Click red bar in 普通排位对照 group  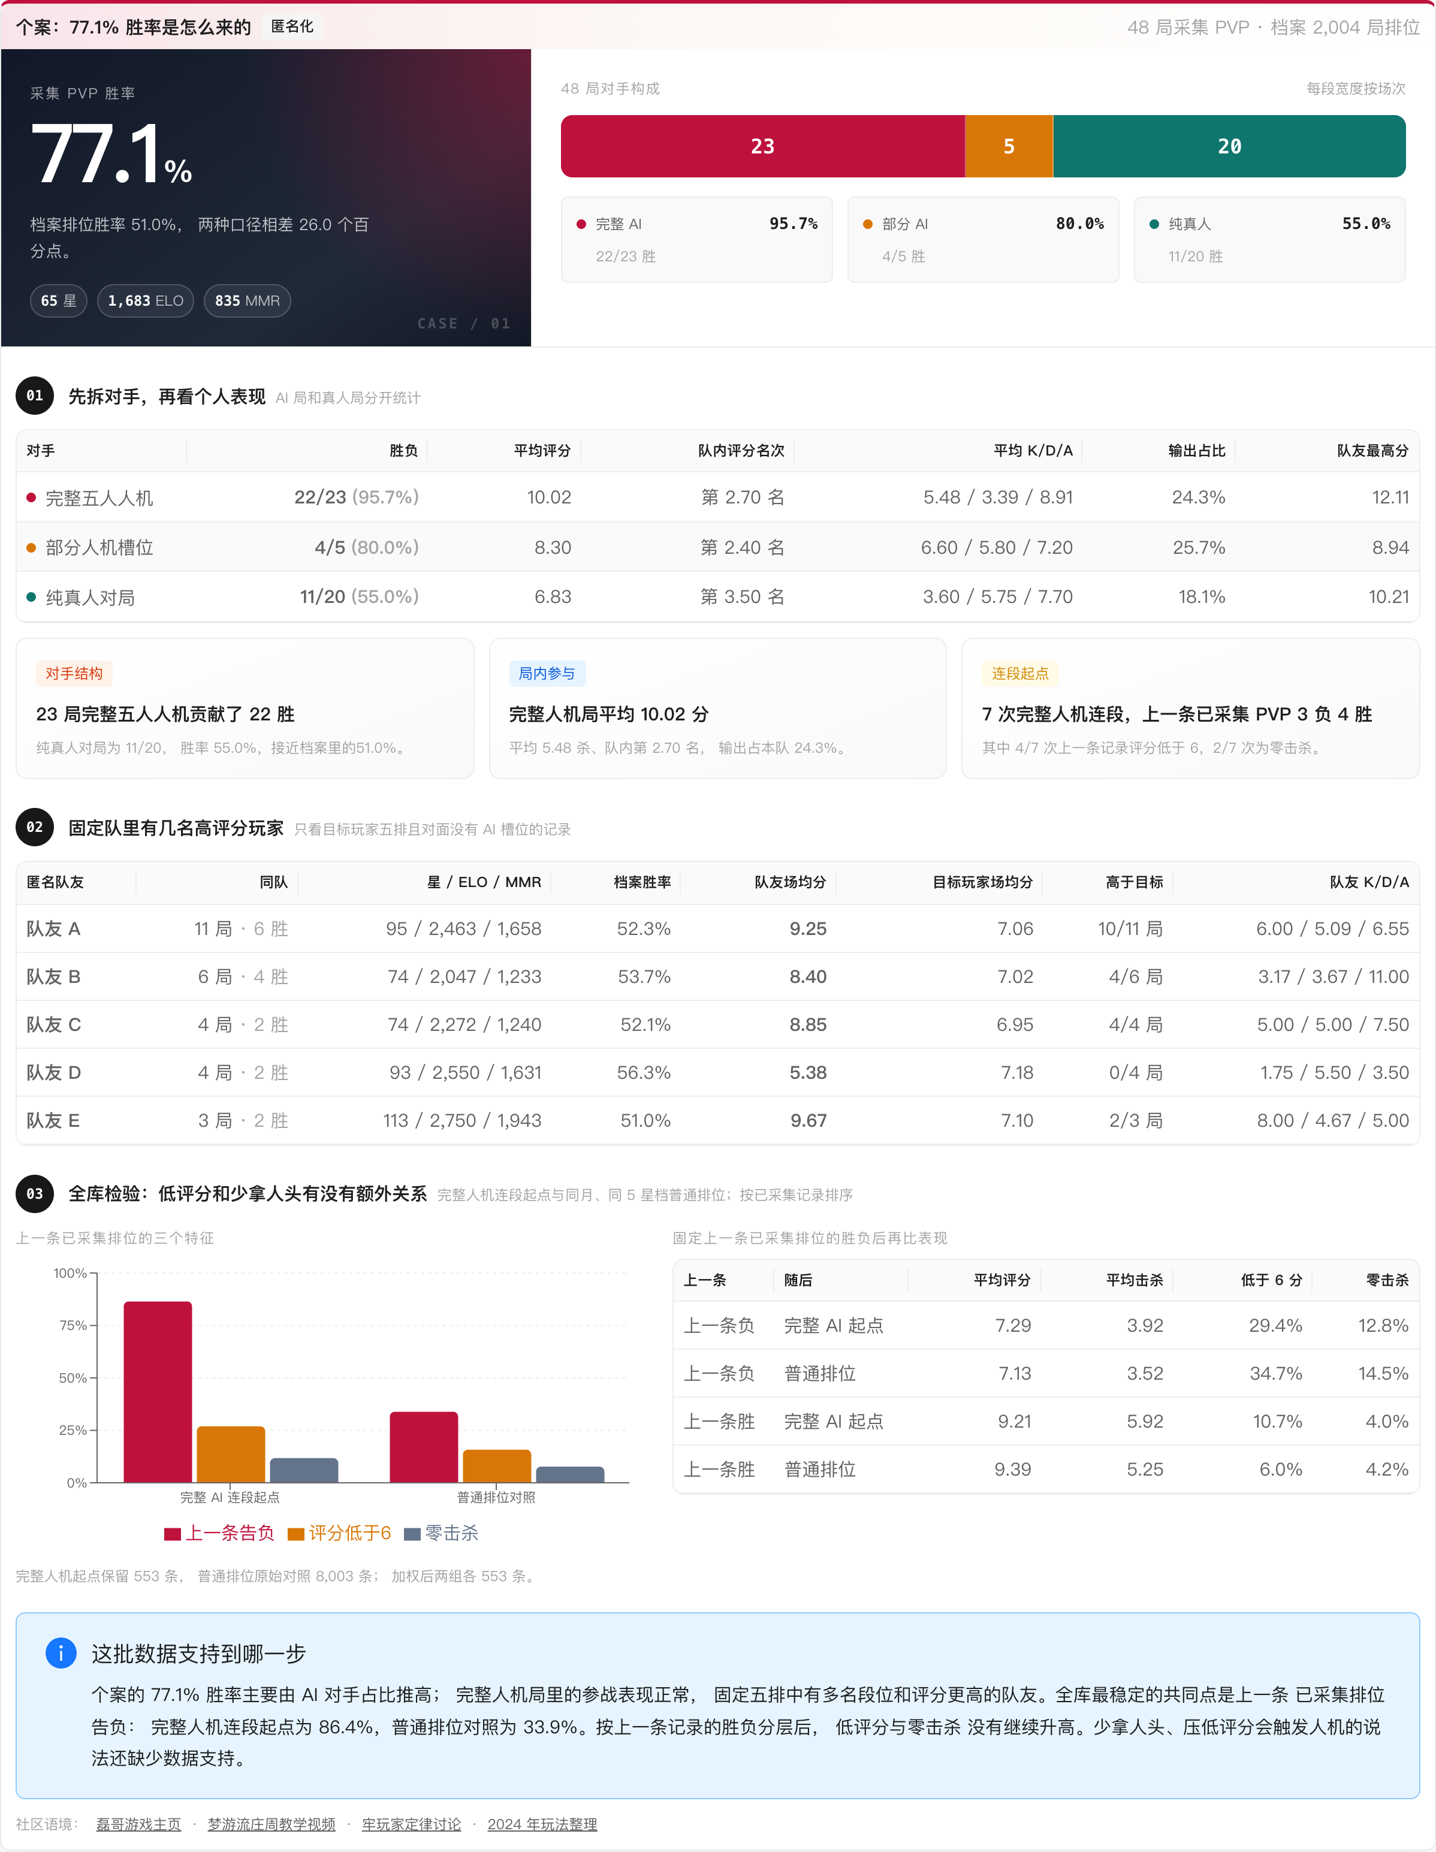point(424,1447)
